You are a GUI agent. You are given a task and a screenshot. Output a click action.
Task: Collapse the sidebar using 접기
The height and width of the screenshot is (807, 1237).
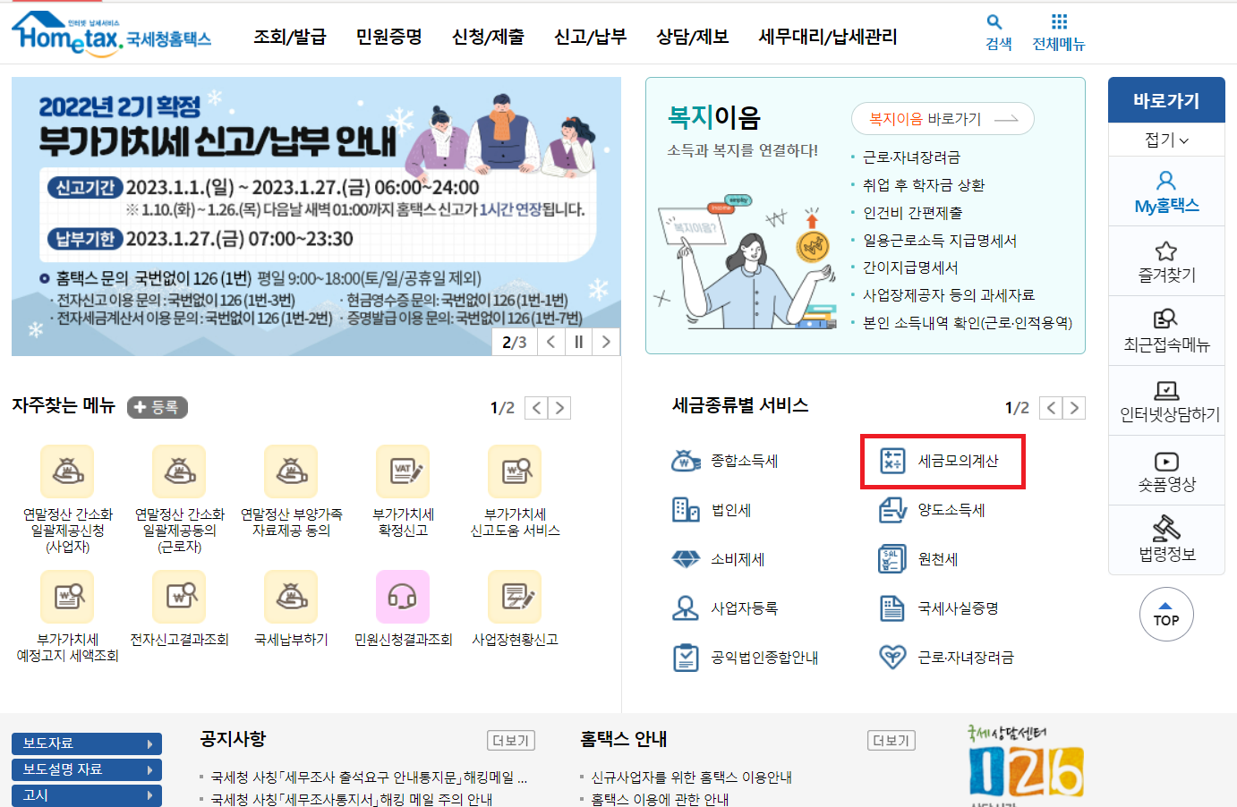(x=1166, y=139)
